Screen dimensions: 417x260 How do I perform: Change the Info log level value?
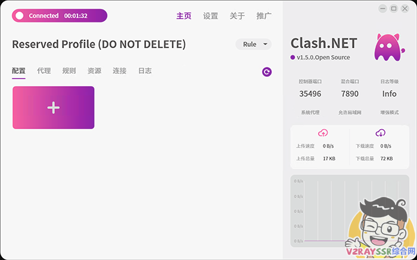(390, 93)
